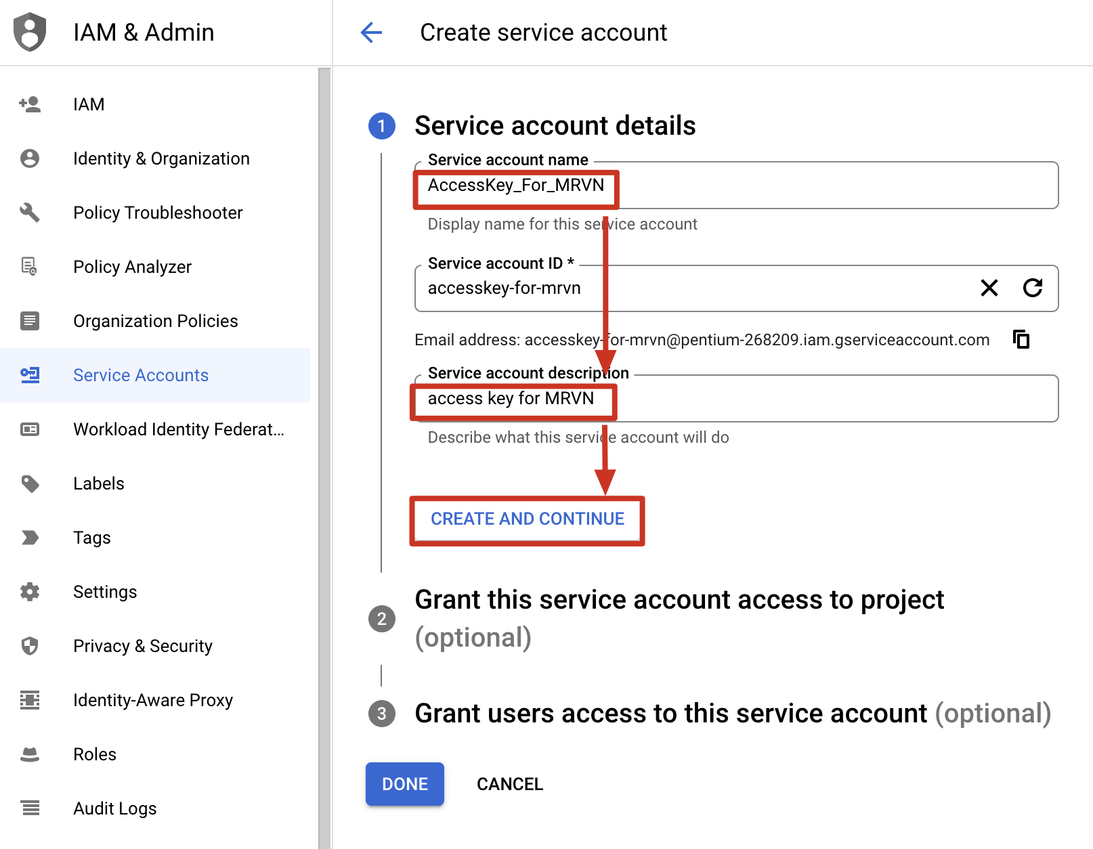
Task: Click the Privacy & Security shield icon
Action: 30,646
